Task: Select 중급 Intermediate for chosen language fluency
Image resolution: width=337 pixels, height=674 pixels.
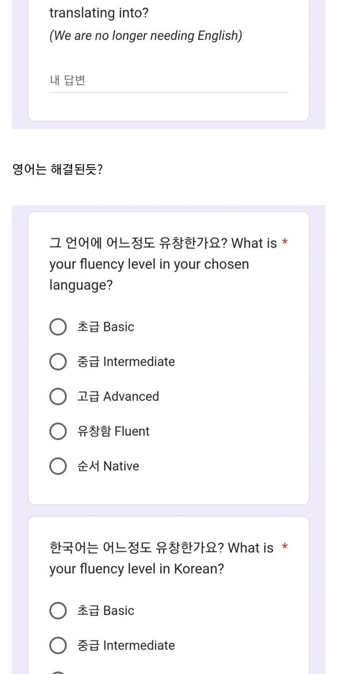Action: click(58, 362)
